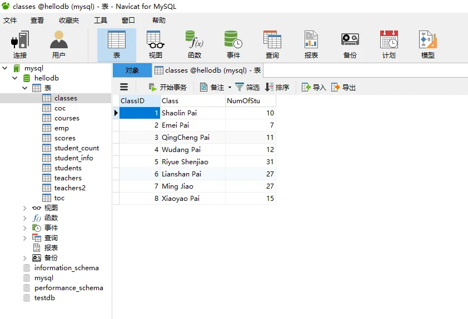The height and width of the screenshot is (319, 468).
Task: Collapse the Tables (表) tree node
Action: pos(25,88)
